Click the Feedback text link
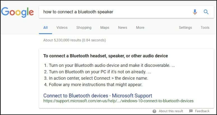This screenshot has height=115, width=217. pyautogui.click(x=202, y=111)
